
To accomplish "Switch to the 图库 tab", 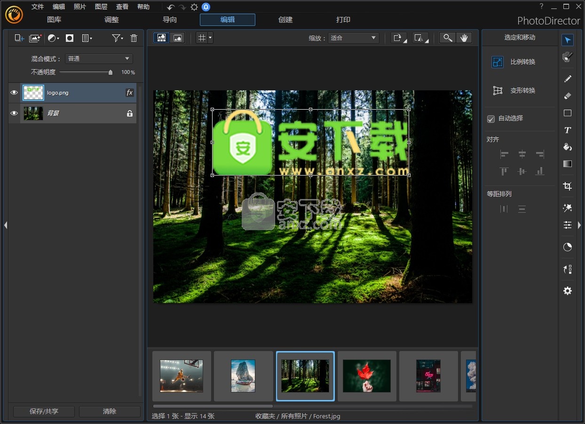I will [x=54, y=20].
